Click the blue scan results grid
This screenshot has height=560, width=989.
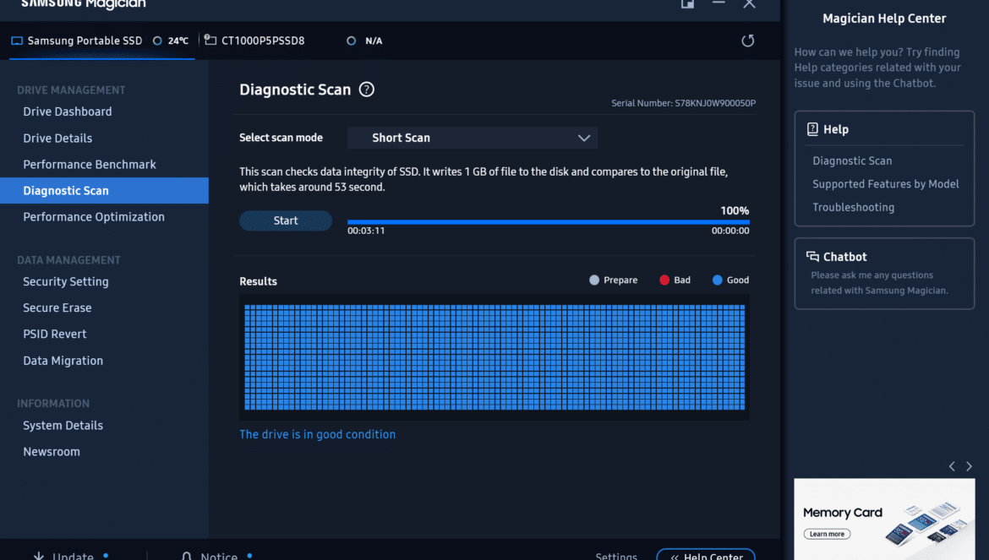pyautogui.click(x=494, y=357)
